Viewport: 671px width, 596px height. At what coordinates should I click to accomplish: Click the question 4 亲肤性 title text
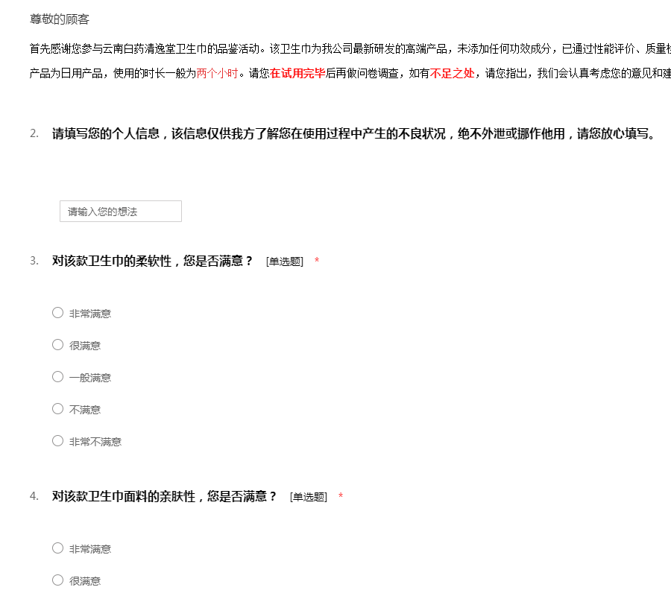click(164, 496)
